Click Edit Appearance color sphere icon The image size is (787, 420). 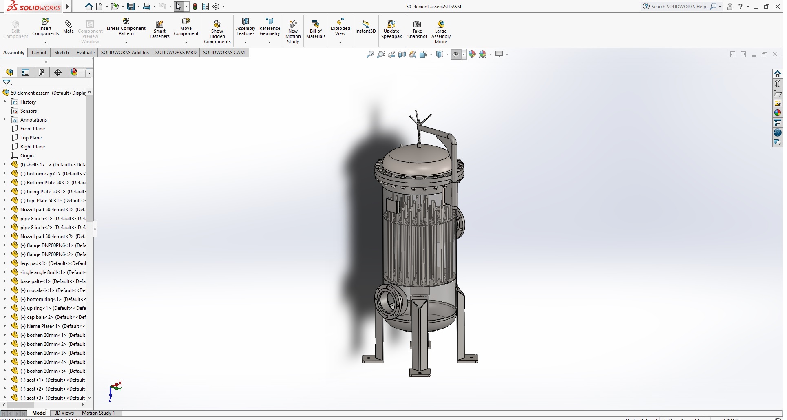coord(472,54)
